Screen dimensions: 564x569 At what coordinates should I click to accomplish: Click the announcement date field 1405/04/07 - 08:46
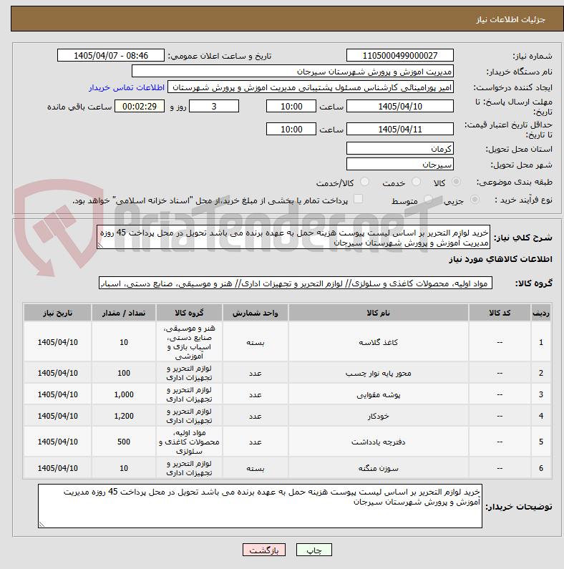111,56
